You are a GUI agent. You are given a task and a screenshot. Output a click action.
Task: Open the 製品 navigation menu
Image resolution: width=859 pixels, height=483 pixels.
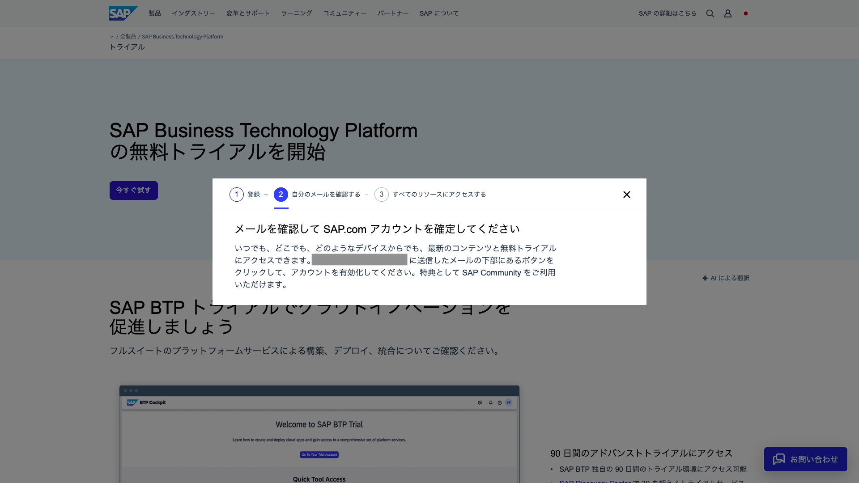pos(155,13)
